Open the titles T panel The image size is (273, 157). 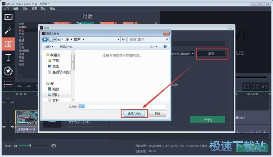point(8,57)
